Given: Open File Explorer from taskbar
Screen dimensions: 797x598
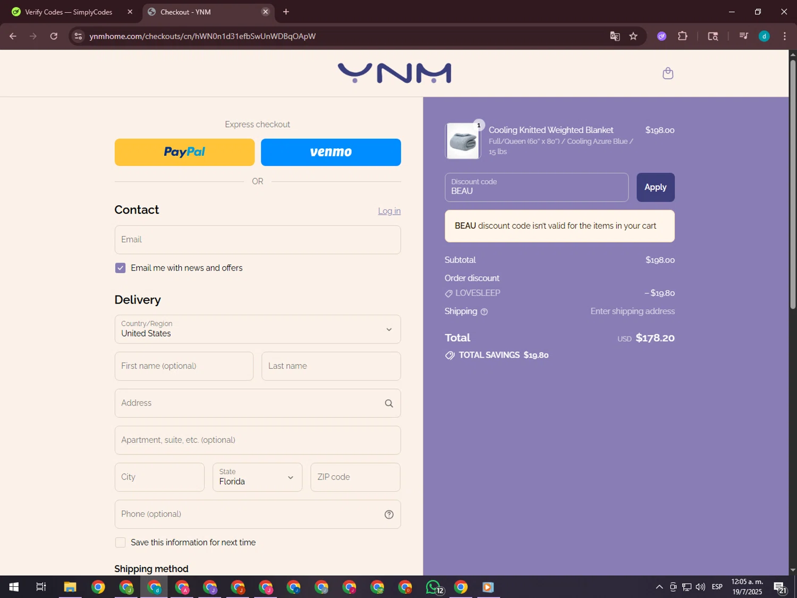Looking at the screenshot, I should [x=70, y=587].
